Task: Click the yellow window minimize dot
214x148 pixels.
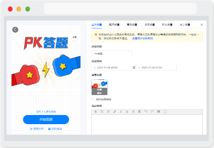Action: [19, 9]
